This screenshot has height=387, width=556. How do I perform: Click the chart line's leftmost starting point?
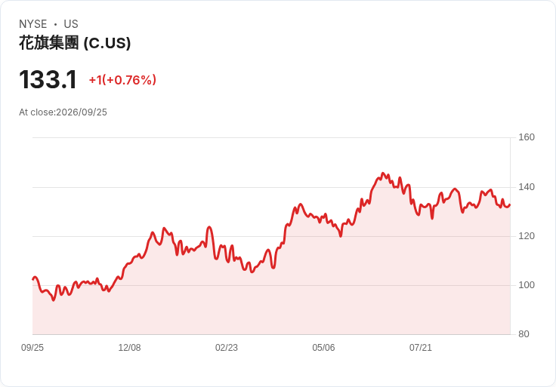(x=33, y=279)
